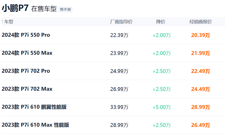Select the 2023款 P7i 610 鹏翼性能版 model
The image size is (225, 134).
(34, 107)
